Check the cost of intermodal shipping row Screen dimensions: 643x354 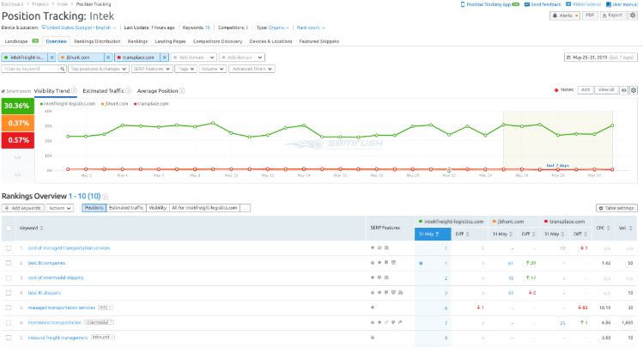[9, 278]
